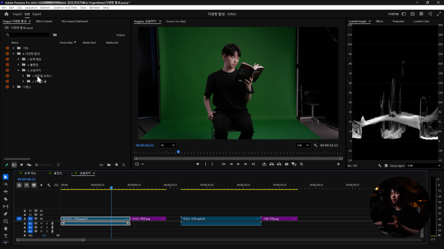Image resolution: width=444 pixels, height=249 pixels.
Task: Click the Home icon in the header
Action: tap(5, 14)
